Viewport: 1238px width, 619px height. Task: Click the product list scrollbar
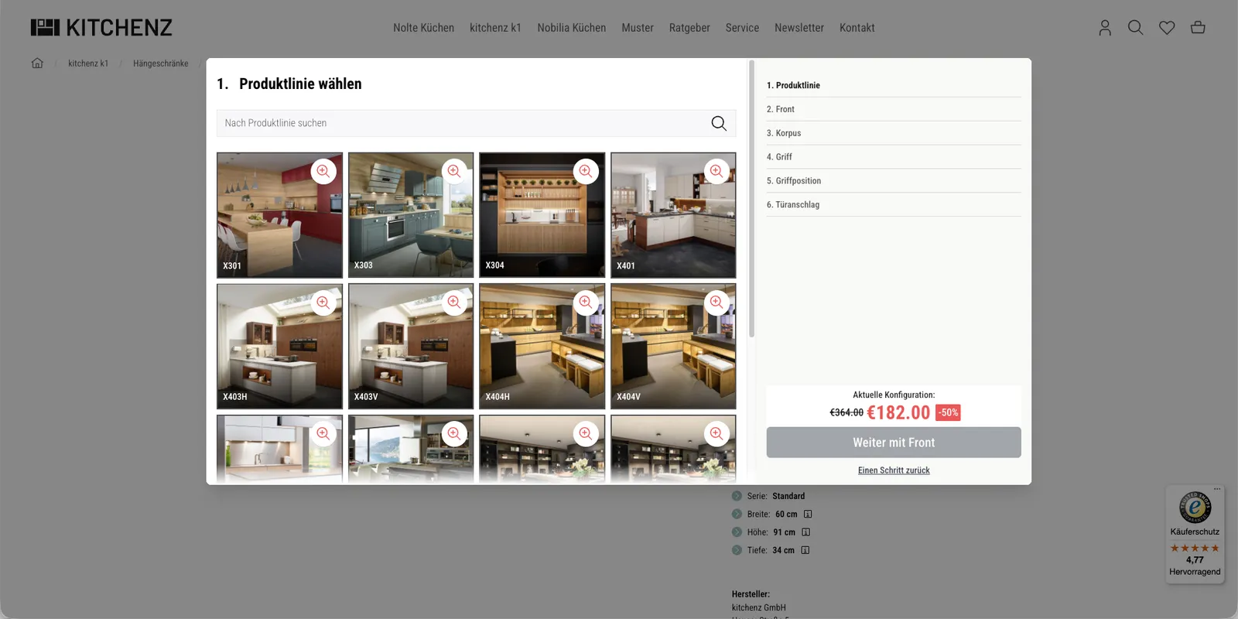[751, 199]
